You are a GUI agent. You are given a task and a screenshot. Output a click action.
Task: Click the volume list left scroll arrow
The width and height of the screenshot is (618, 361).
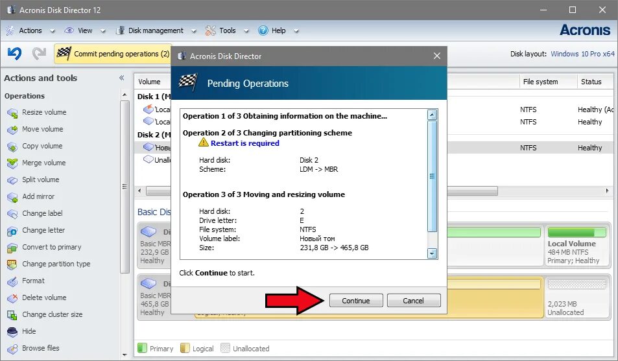pyautogui.click(x=139, y=191)
